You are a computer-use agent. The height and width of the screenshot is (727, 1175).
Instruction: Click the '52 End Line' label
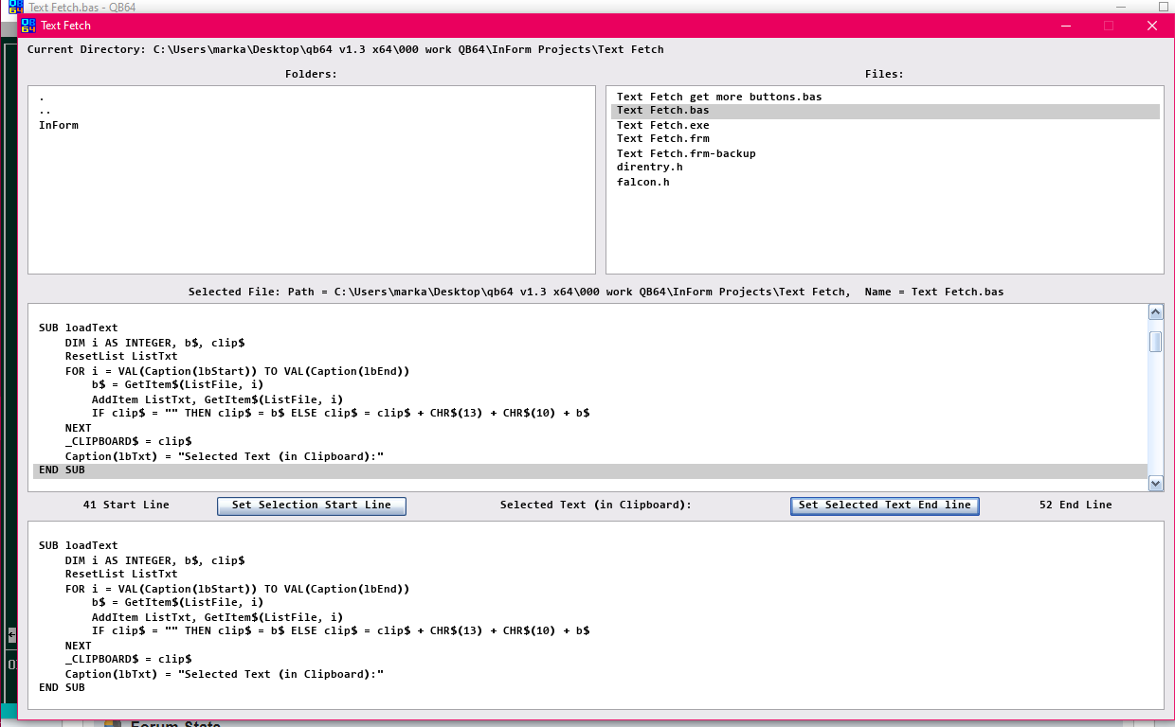click(x=1076, y=505)
